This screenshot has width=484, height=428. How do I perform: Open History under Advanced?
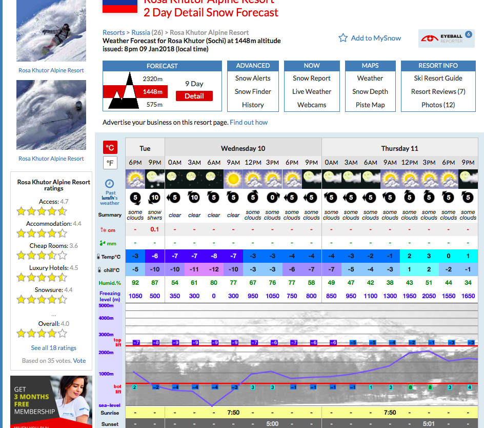point(253,105)
